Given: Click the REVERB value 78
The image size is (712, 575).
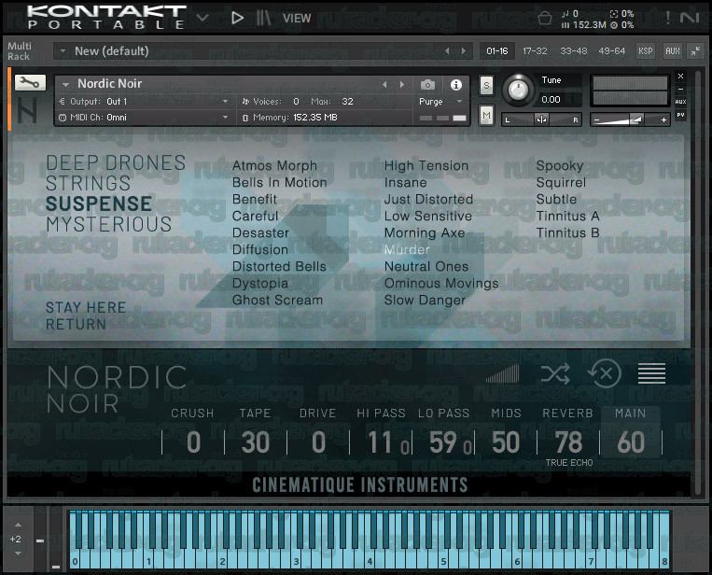Looking at the screenshot, I should click(x=568, y=442).
